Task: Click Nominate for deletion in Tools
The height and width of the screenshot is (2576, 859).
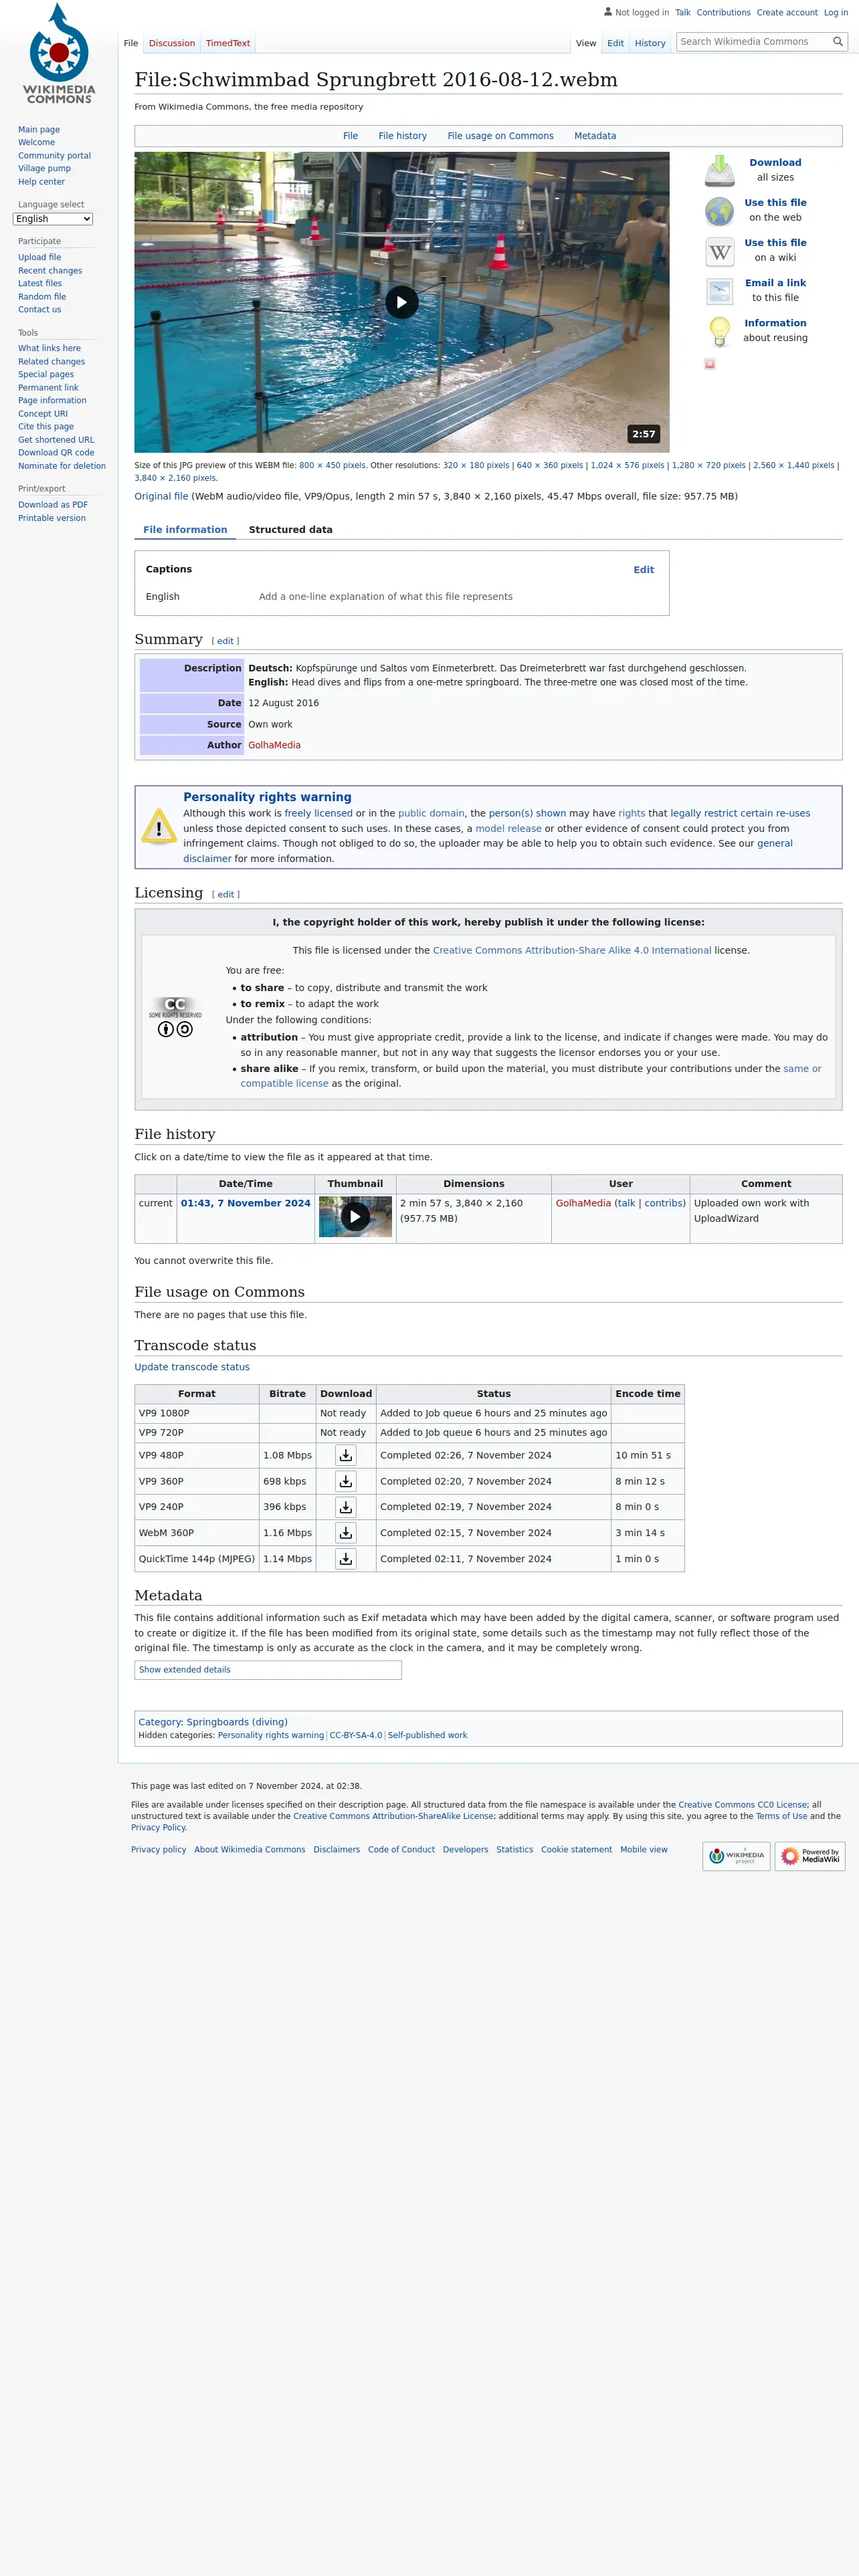Action: click(x=62, y=466)
